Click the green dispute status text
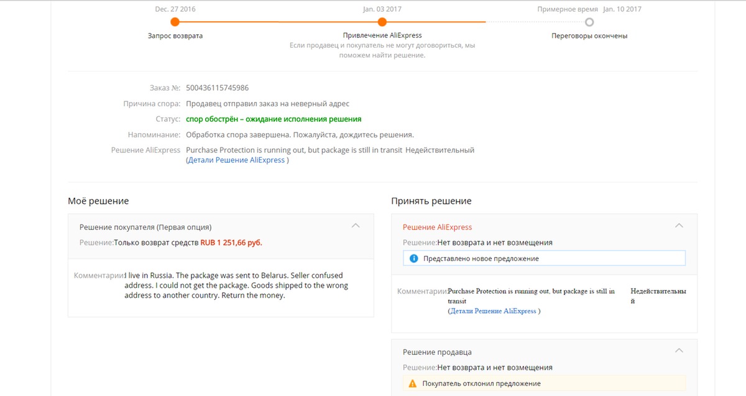746x396 pixels. click(274, 119)
